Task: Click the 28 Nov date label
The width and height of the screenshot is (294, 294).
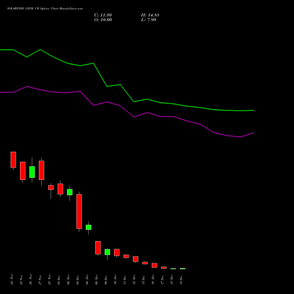Action: (x=49, y=279)
